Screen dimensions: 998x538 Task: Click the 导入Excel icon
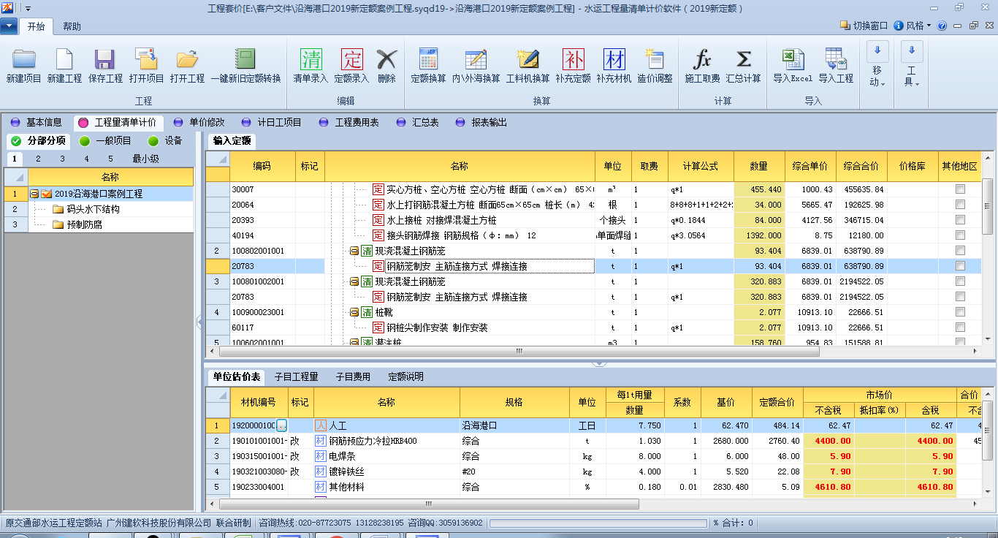[793, 59]
